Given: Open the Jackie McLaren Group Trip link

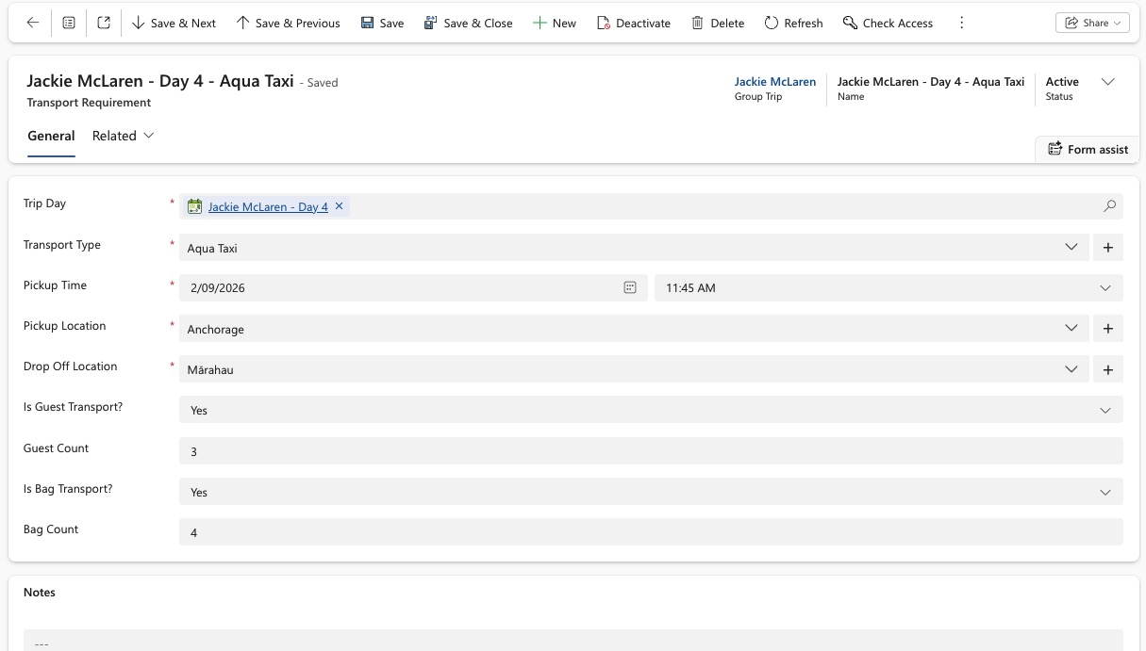Looking at the screenshot, I should point(775,82).
